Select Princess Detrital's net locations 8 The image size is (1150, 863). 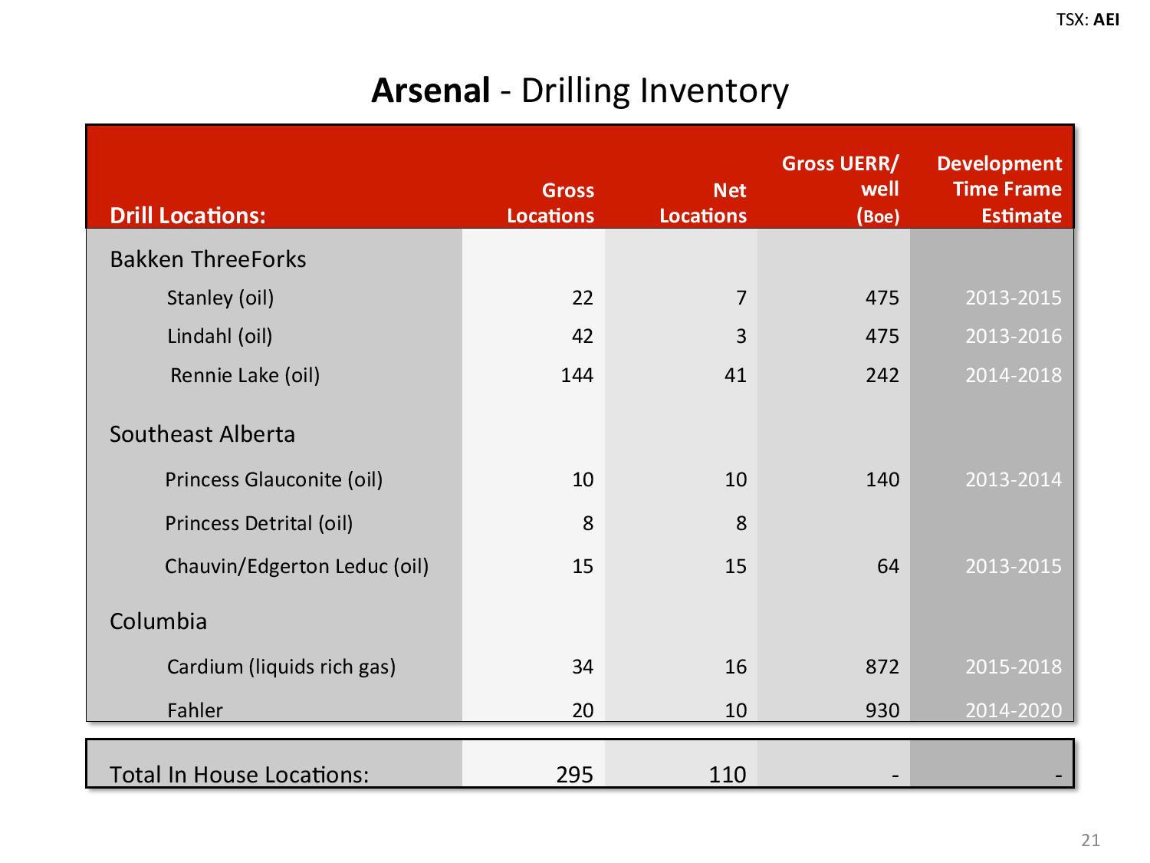741,523
